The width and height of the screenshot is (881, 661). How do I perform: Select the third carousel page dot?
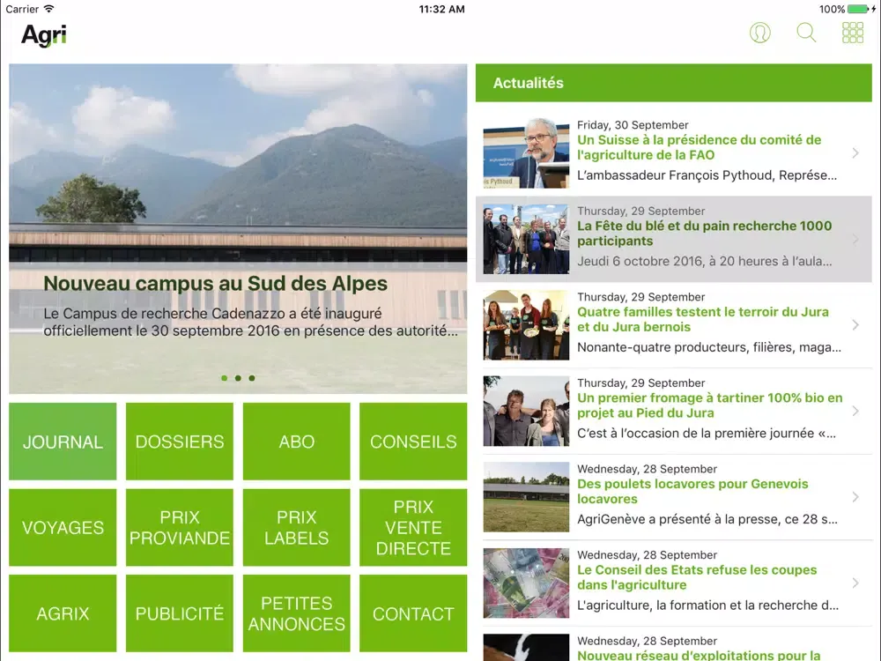(x=252, y=378)
